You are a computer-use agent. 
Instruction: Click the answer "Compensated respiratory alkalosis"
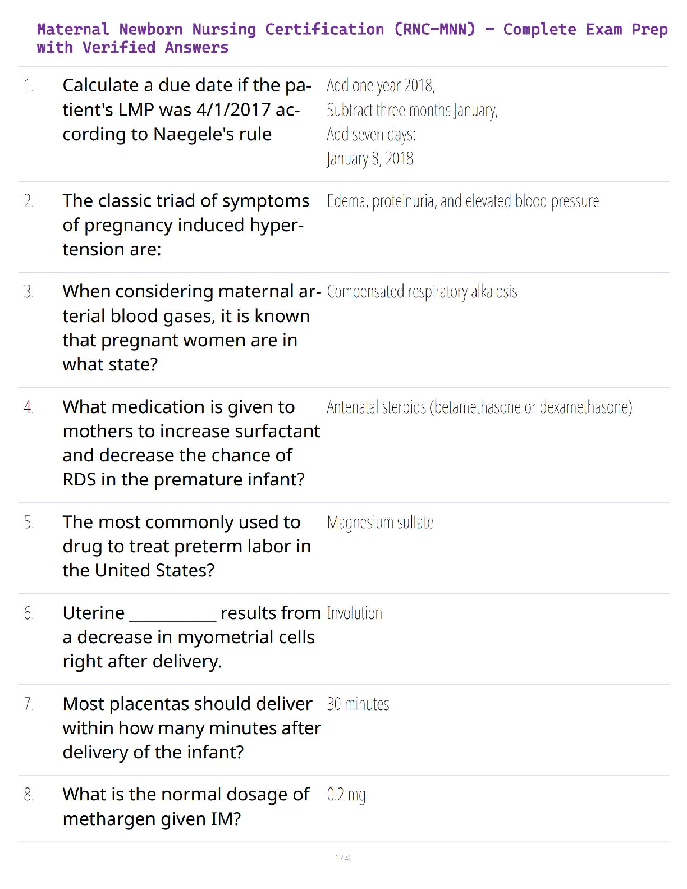422,292
